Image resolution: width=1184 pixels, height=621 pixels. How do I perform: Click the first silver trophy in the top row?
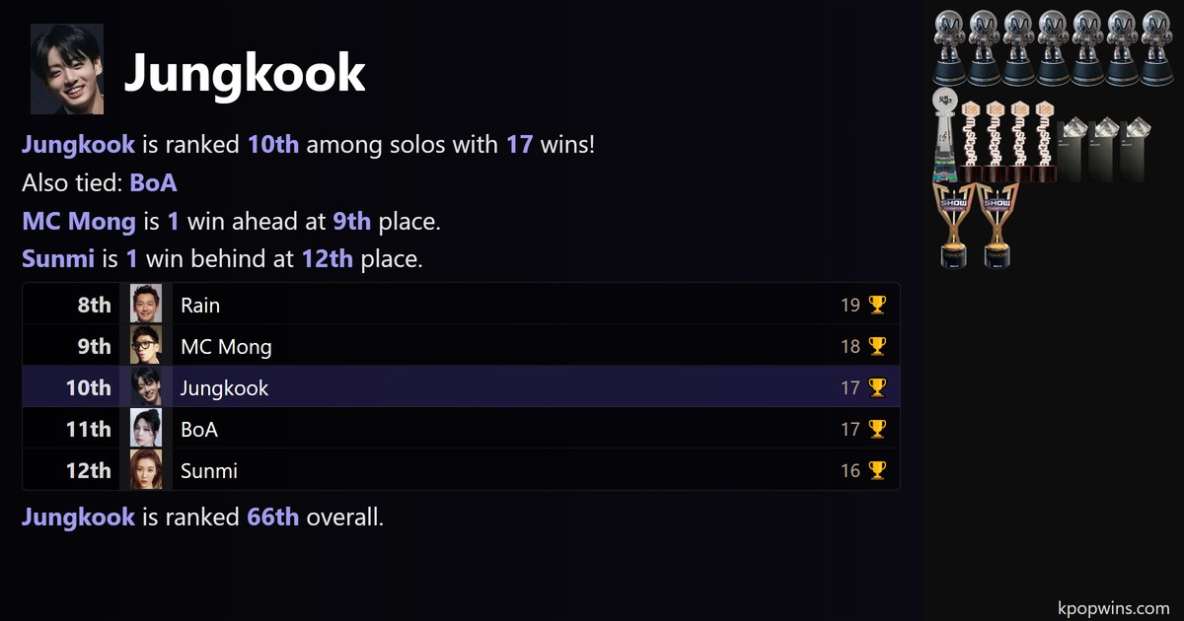pyautogui.click(x=950, y=47)
